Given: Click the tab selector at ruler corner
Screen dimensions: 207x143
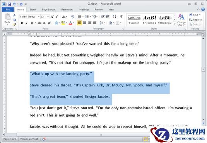Looking at the screenshot, I should [x=5, y=34].
